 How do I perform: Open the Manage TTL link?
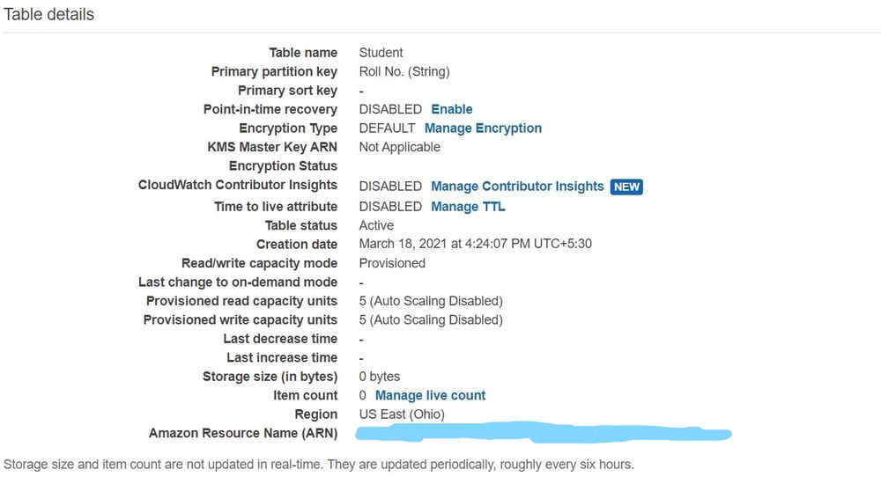pyautogui.click(x=468, y=207)
